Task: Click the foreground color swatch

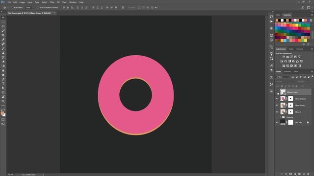Action: coord(2,113)
